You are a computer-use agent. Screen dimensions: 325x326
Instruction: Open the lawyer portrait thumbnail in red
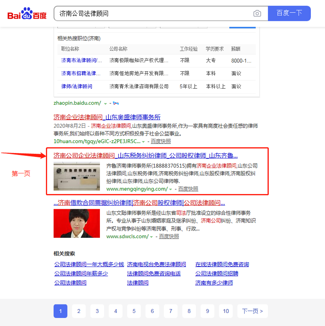point(76,223)
